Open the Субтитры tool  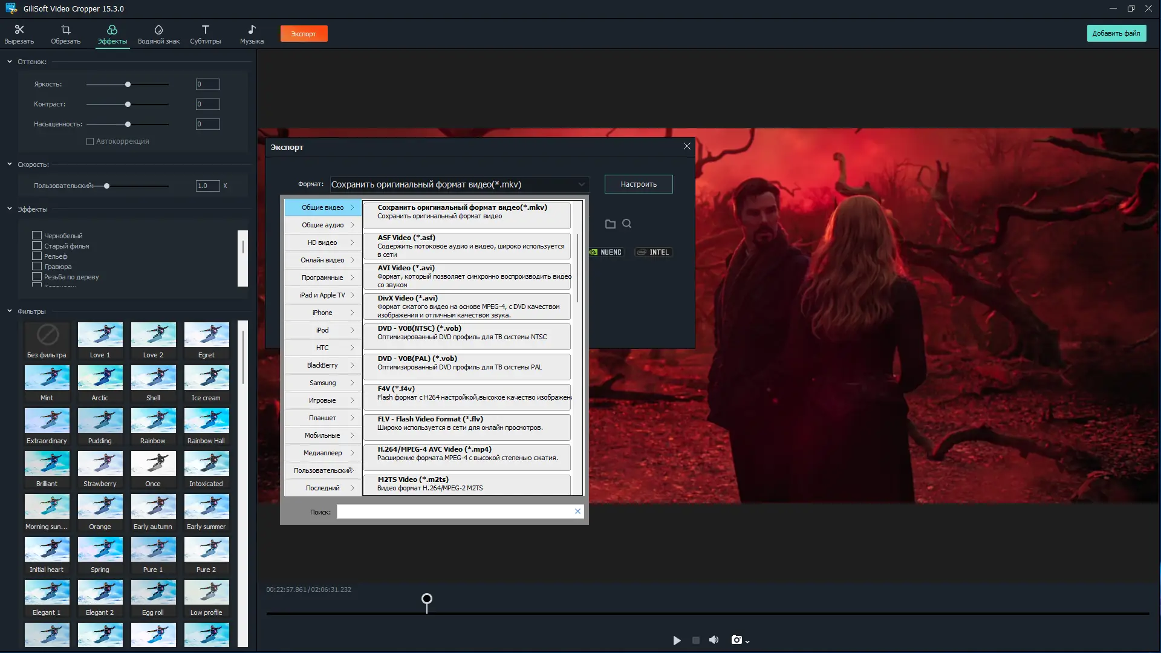205,33
